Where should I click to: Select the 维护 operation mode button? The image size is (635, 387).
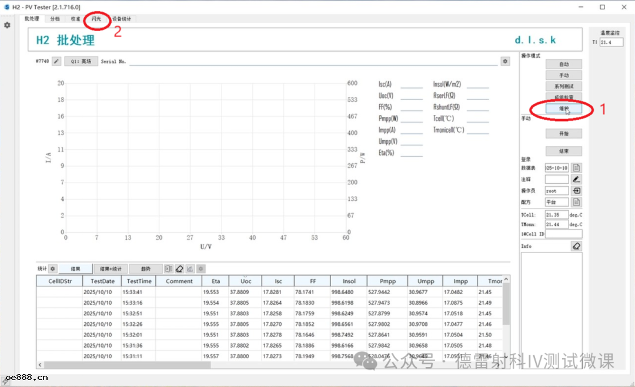pyautogui.click(x=563, y=109)
